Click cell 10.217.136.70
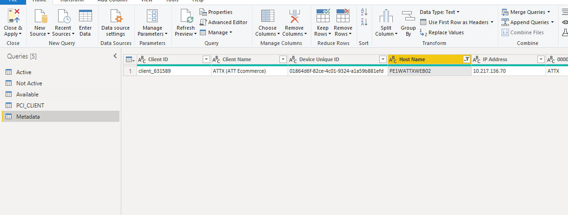The width and height of the screenshot is (568, 215). click(509, 71)
